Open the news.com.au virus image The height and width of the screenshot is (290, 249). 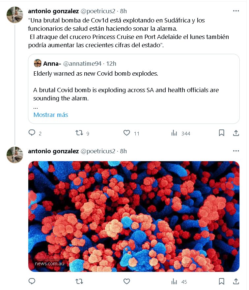134,216
